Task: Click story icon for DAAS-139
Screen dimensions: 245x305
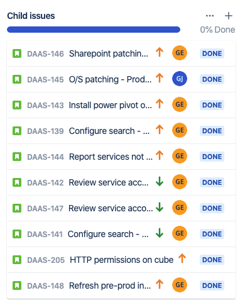Action: 17,131
